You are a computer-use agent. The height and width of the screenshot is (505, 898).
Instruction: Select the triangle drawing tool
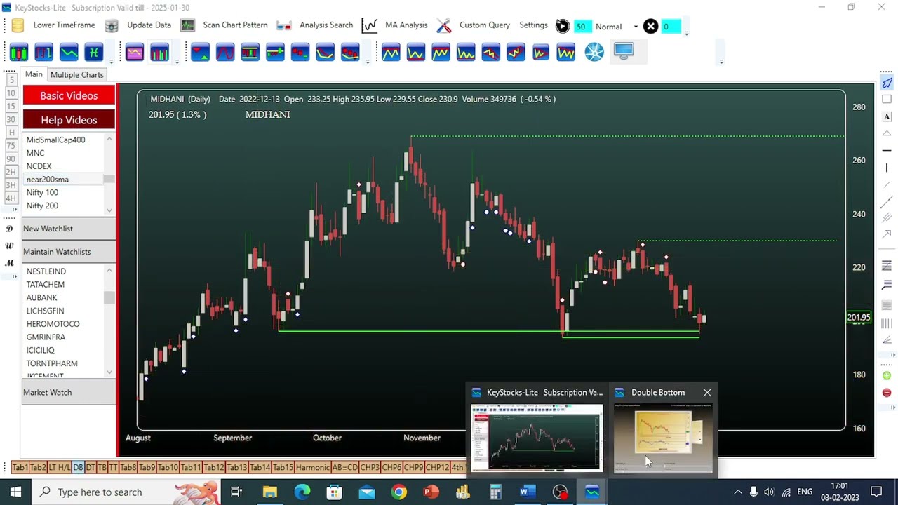coord(887,133)
